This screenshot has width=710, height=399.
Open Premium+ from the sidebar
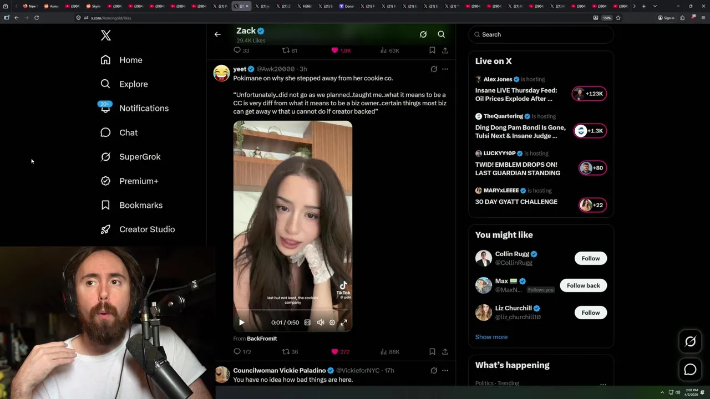click(x=129, y=181)
